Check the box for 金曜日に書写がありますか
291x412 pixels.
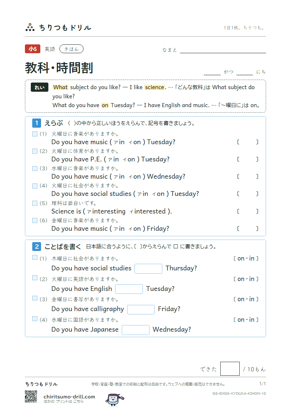(x=35, y=298)
